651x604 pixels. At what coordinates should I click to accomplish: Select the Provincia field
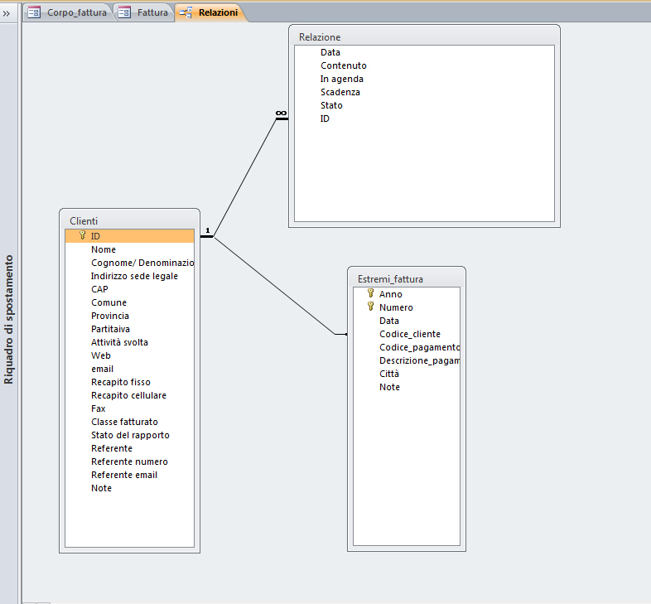tap(129, 316)
